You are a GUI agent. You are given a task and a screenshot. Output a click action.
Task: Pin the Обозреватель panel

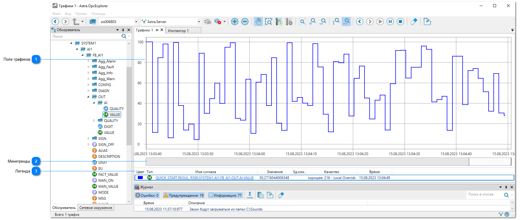[123, 30]
